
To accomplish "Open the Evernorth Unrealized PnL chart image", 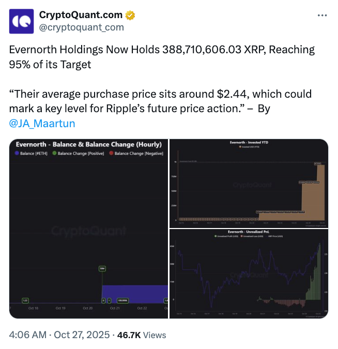I will pos(249,273).
